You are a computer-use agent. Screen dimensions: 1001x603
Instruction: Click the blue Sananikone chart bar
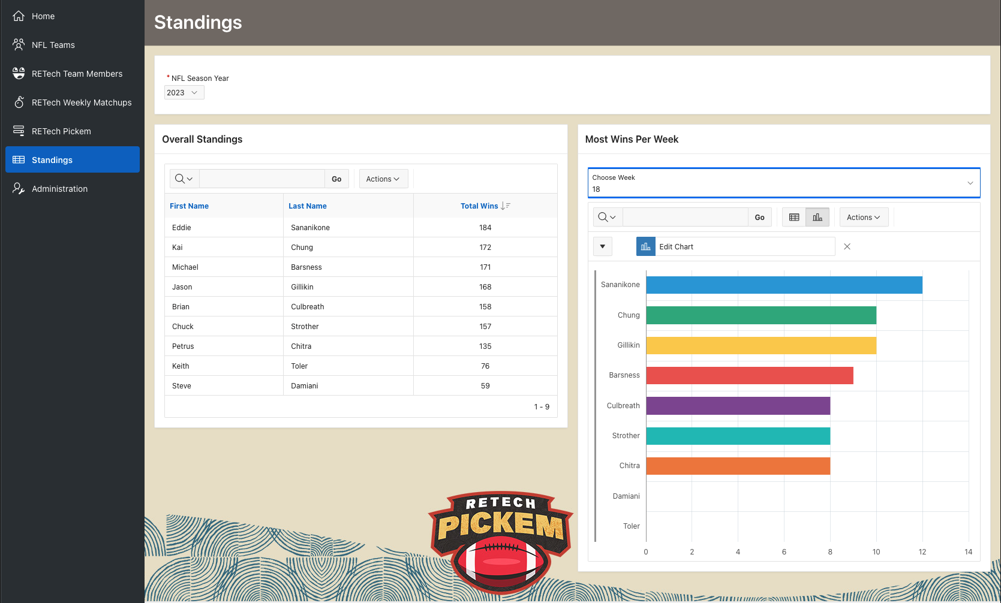(783, 285)
